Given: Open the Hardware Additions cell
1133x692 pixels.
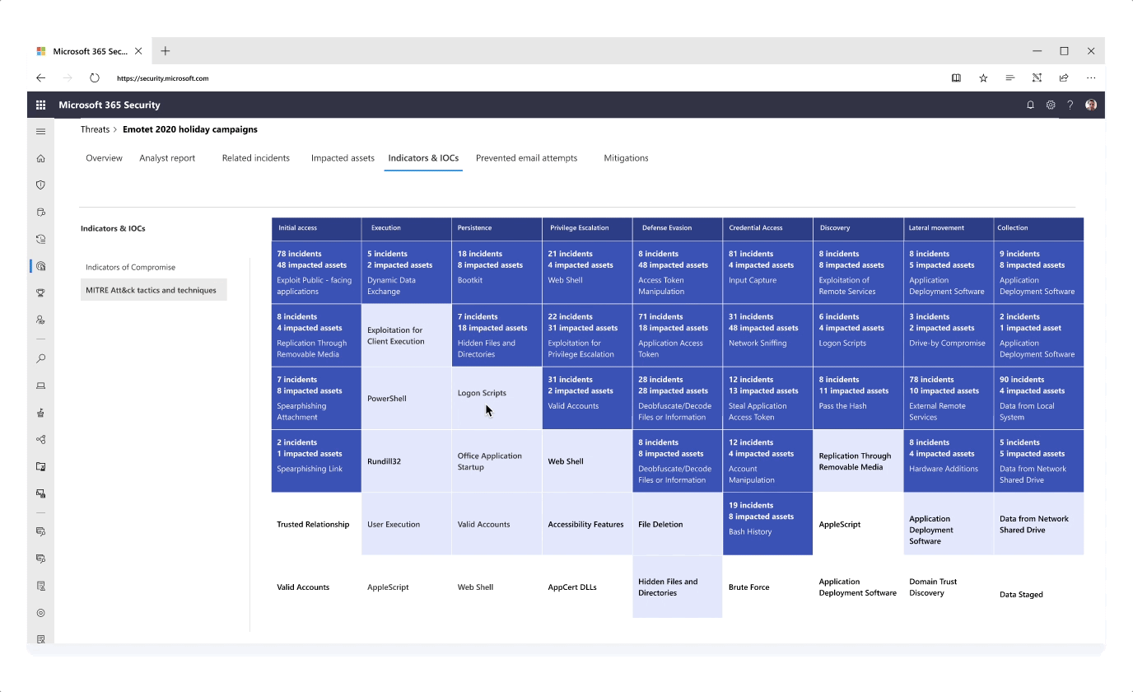Looking at the screenshot, I should coord(949,461).
